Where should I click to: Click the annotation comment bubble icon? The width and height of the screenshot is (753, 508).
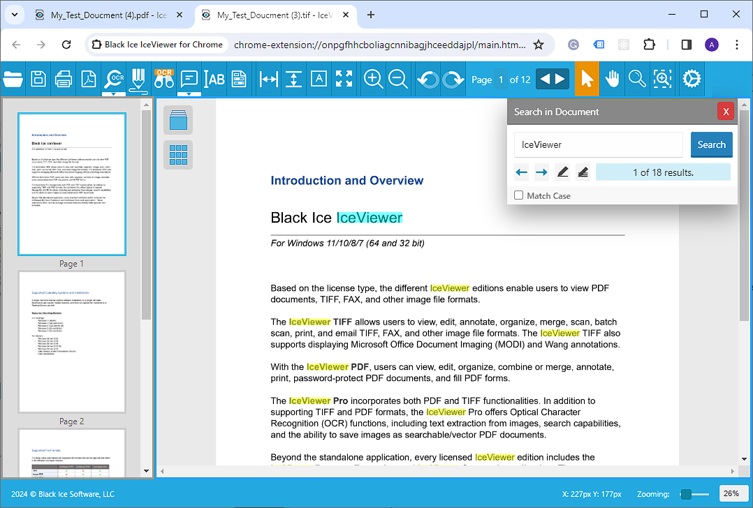coord(189,79)
